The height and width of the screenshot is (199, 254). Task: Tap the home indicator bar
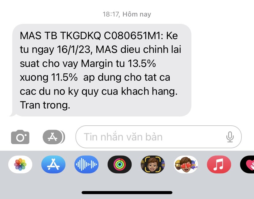coord(127,192)
